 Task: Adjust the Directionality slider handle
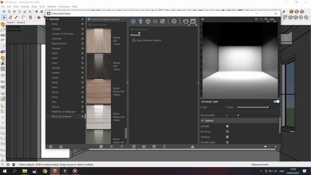238,115
